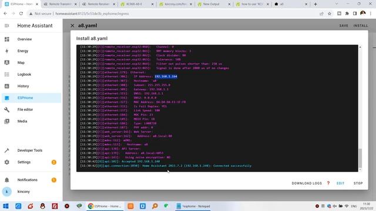Click STOP in the install dialog
Image resolution: width=376 pixels, height=211 pixels.
point(358,183)
